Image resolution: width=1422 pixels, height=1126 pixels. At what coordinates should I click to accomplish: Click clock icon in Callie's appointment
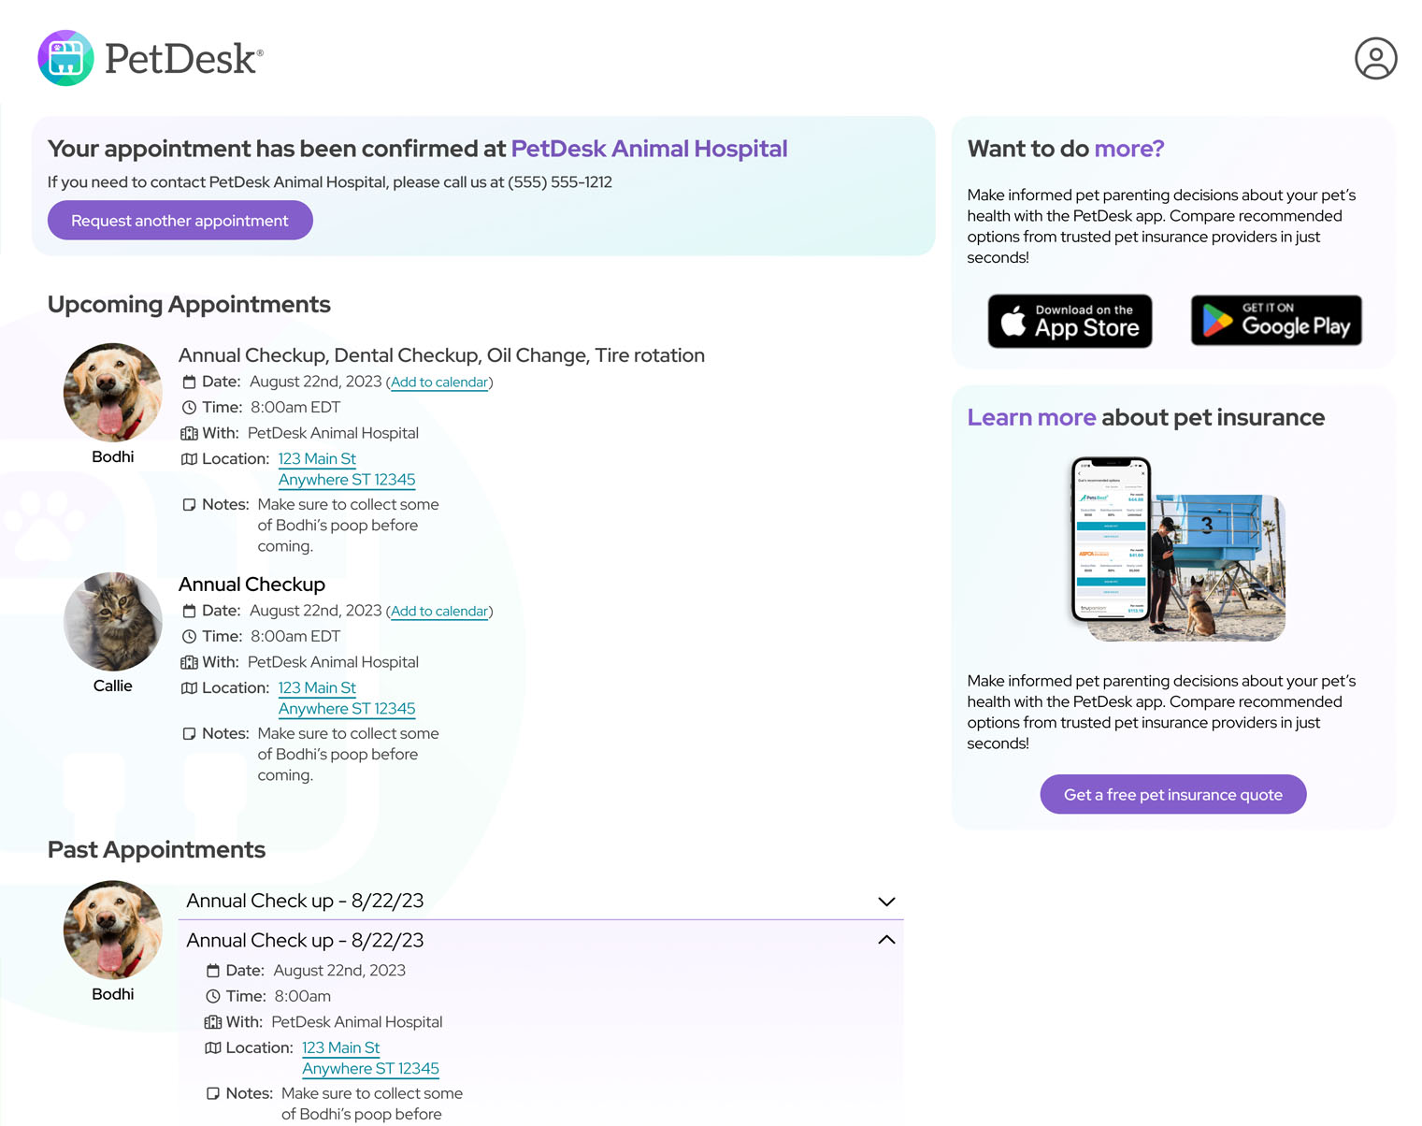(x=189, y=637)
